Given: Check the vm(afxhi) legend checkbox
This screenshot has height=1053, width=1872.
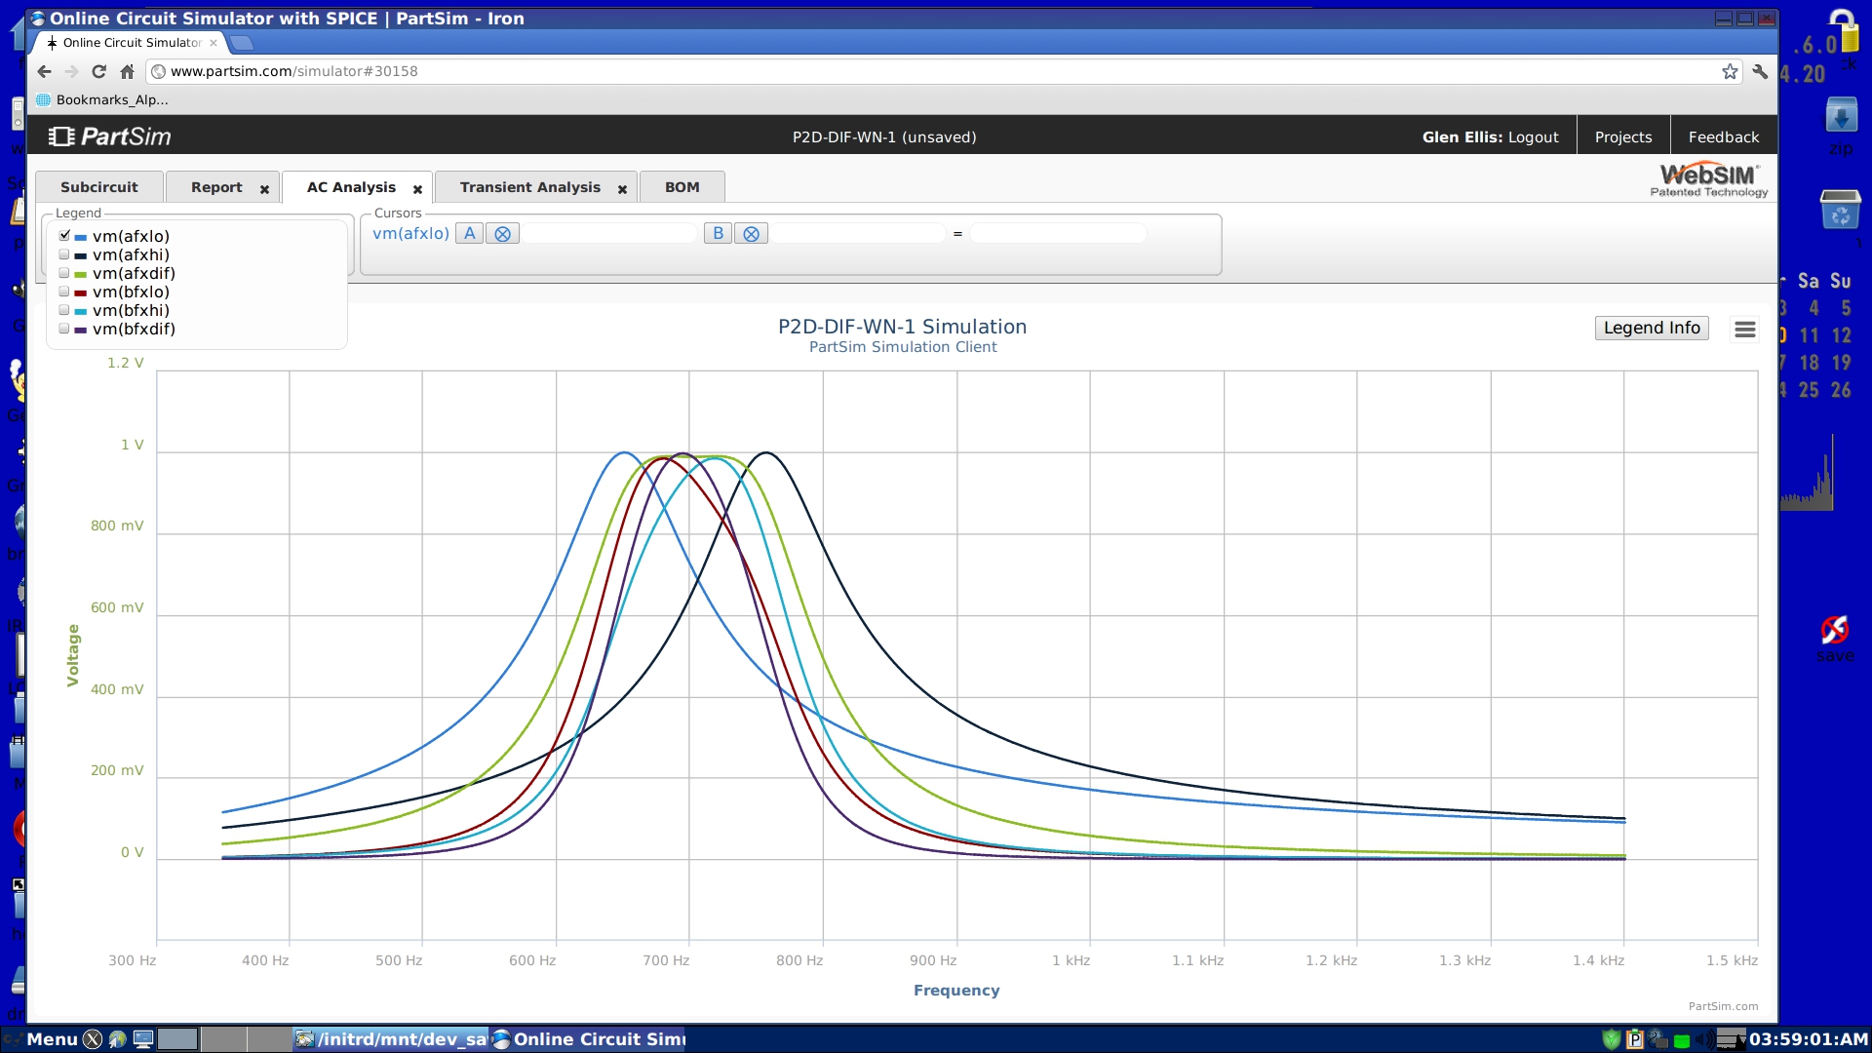Looking at the screenshot, I should click(x=64, y=254).
